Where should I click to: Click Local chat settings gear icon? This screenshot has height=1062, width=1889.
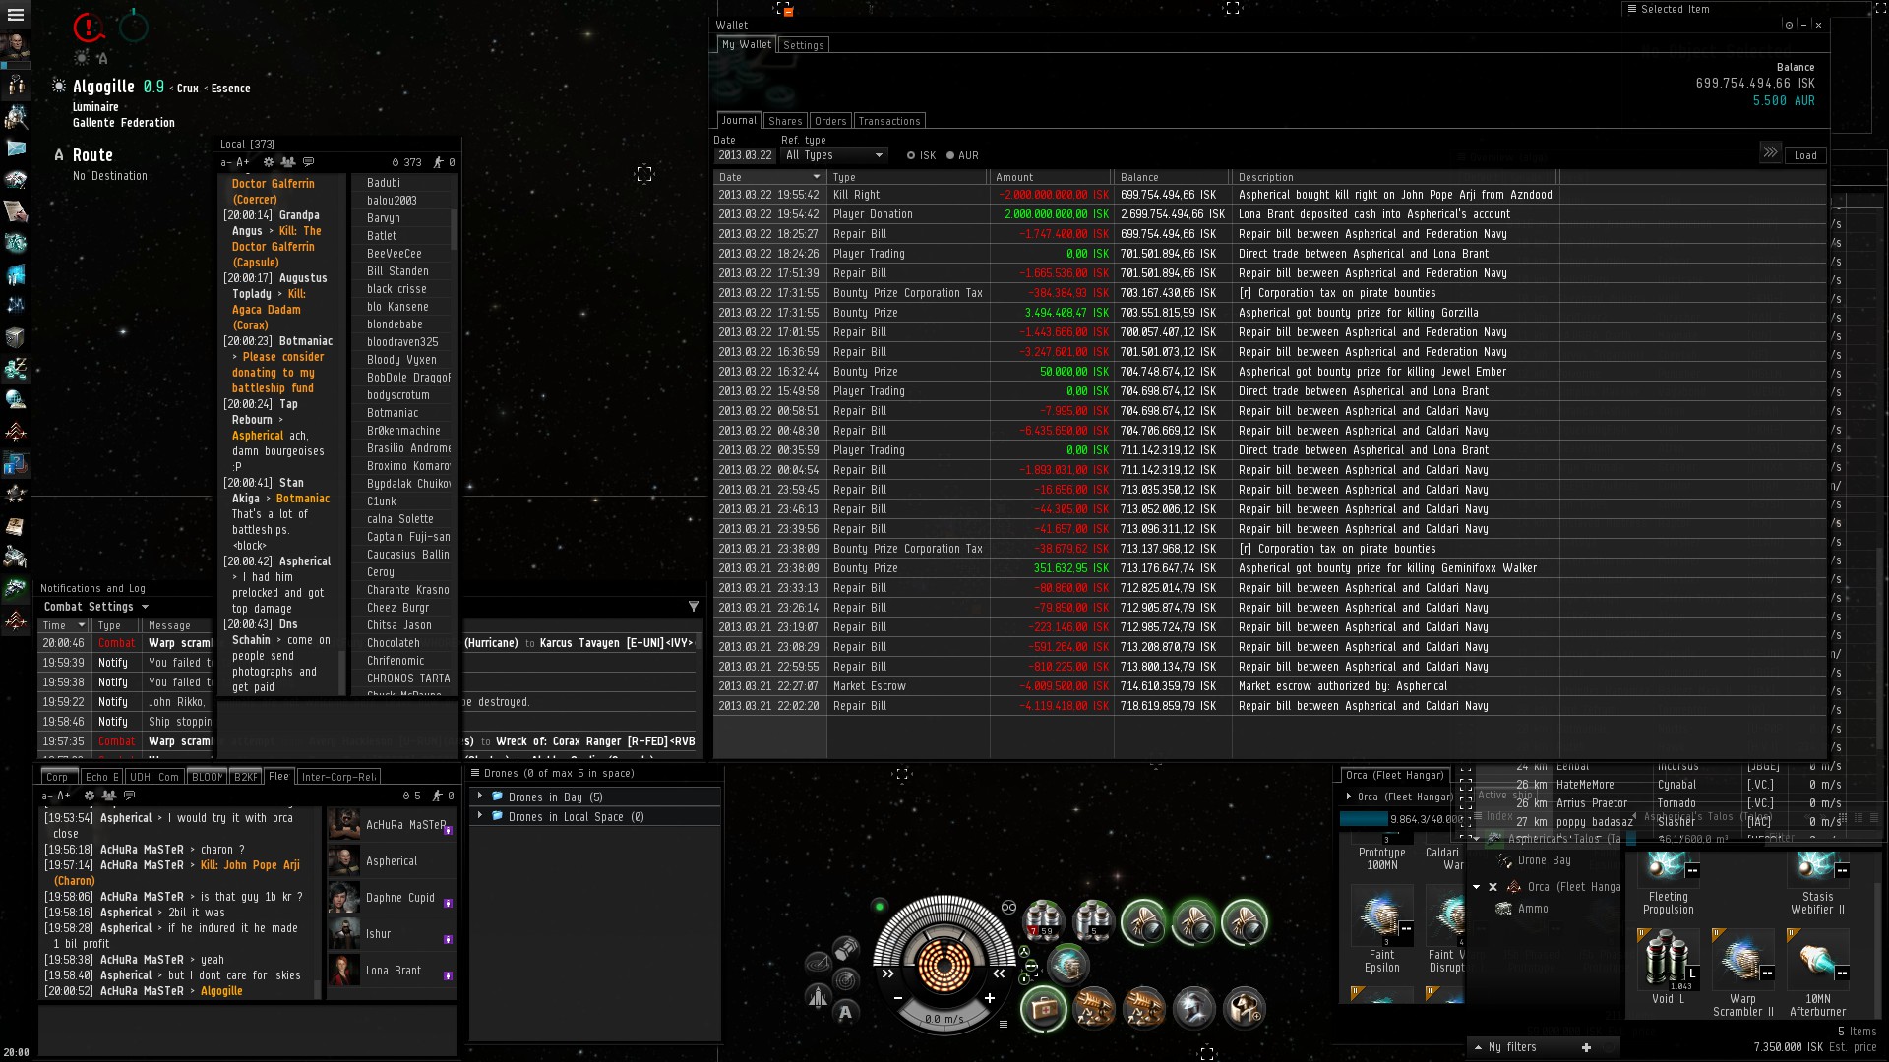coord(268,162)
